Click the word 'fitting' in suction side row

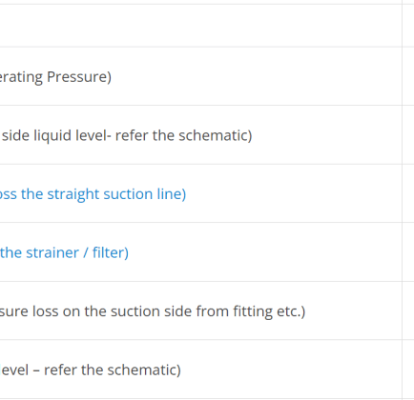click(x=253, y=311)
